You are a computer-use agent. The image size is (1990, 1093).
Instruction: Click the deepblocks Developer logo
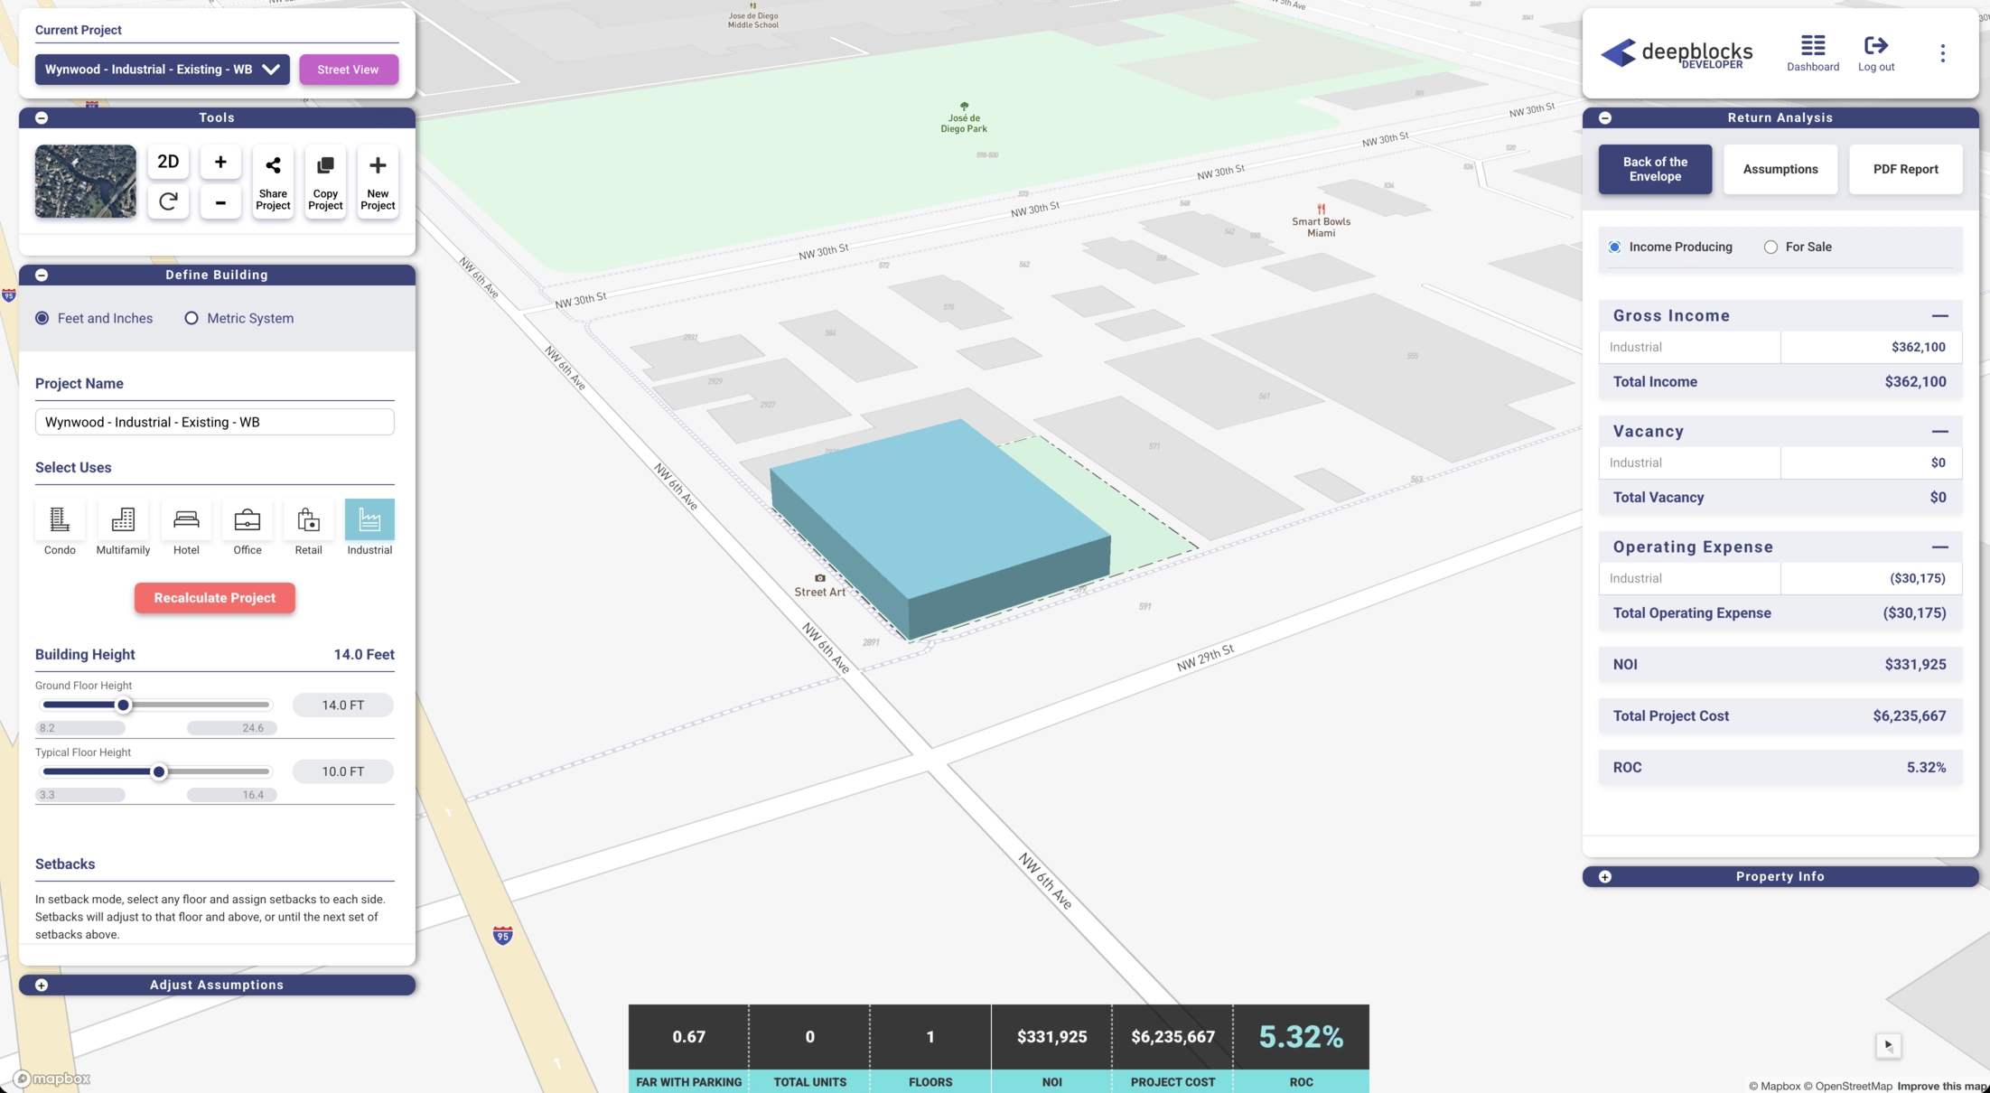click(x=1677, y=53)
